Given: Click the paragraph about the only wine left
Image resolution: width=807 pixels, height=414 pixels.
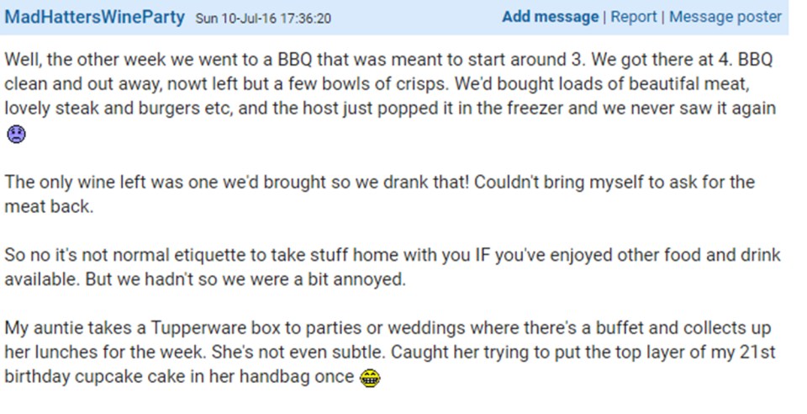Looking at the screenshot, I should 379,194.
